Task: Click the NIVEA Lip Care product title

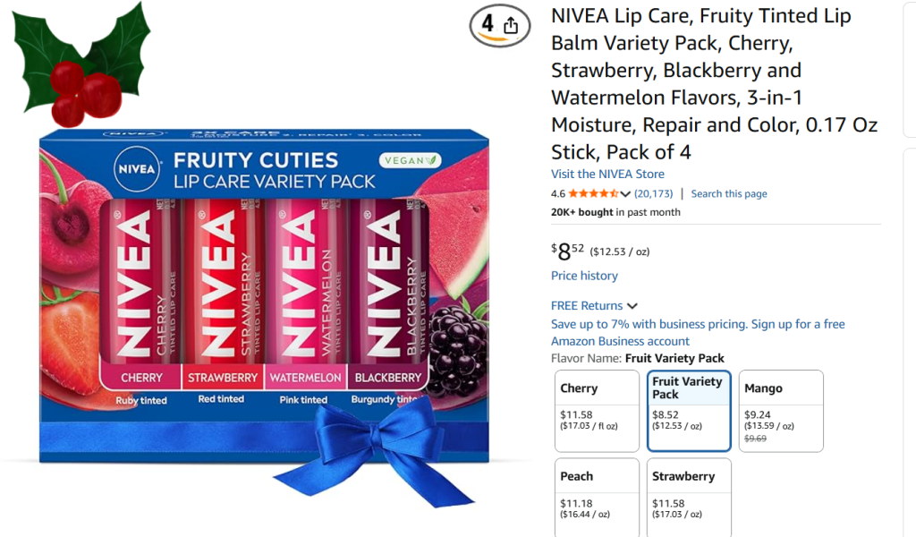Action: click(714, 83)
